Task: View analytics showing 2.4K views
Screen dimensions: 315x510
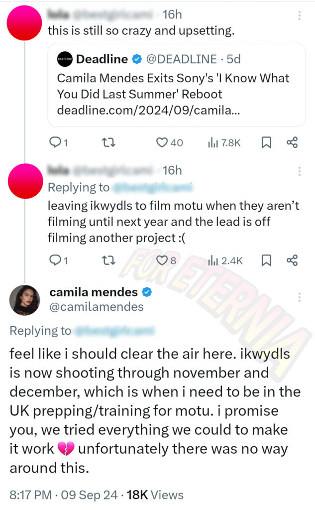Action: coord(225,260)
